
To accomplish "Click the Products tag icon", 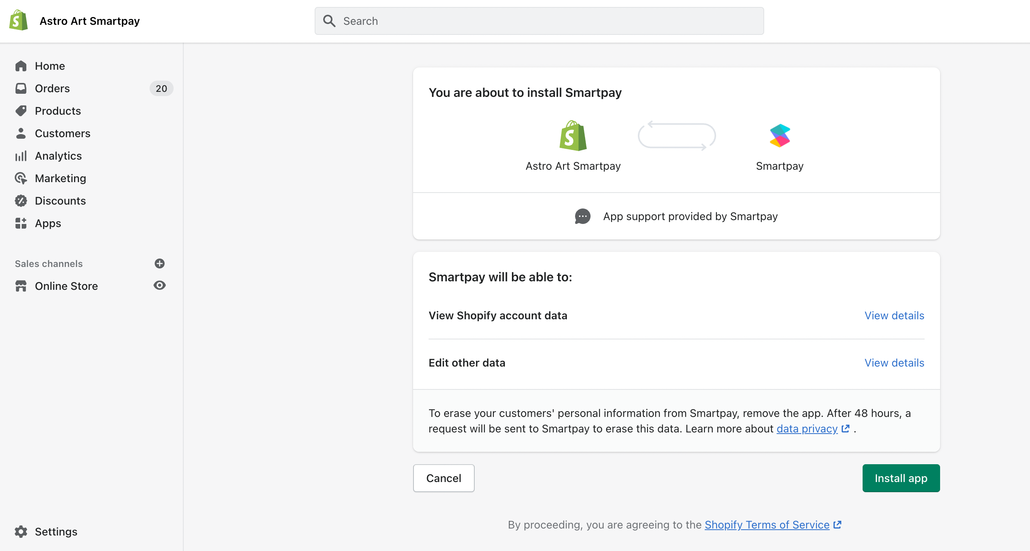I will 21,111.
